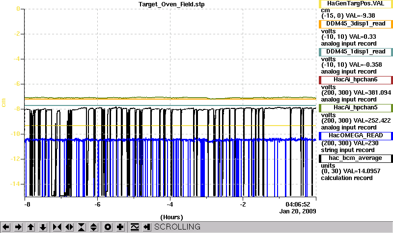Image resolution: width=393 pixels, height=233 pixels.
Task: Click the circle auto-scale toolbar button
Action: click(x=108, y=227)
